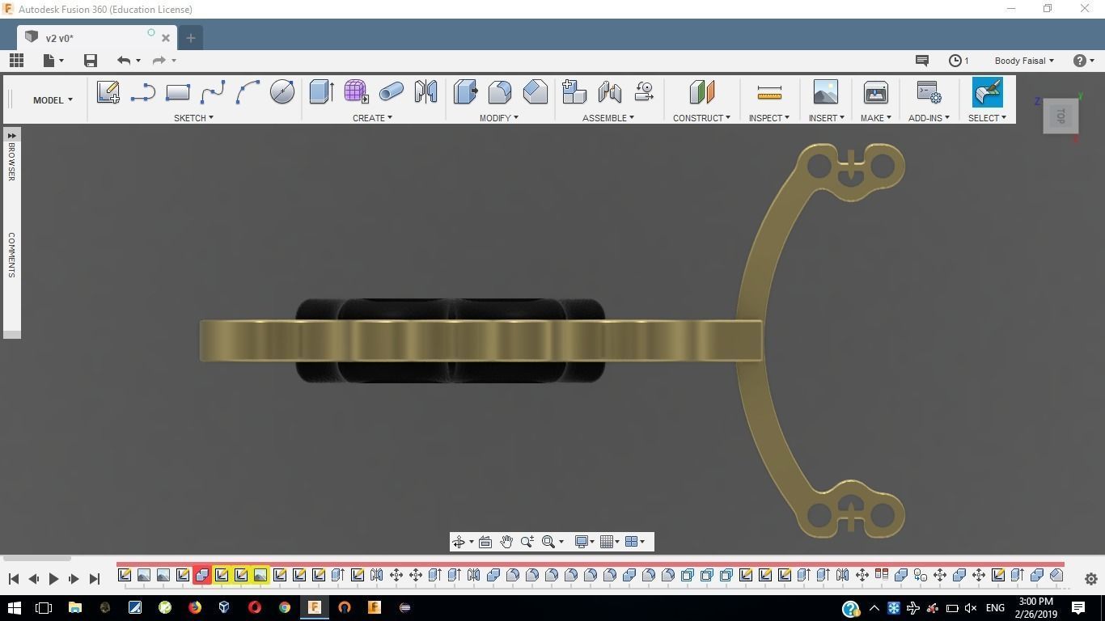Click the Orbit navigation tool

click(x=458, y=542)
